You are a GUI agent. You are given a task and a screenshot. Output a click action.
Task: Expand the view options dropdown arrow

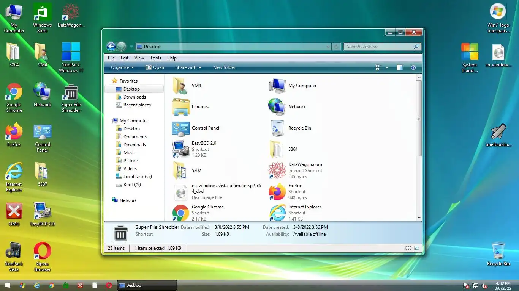[x=387, y=67]
